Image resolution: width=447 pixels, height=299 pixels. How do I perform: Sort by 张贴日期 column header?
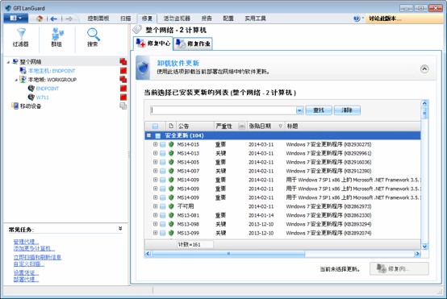[265, 126]
